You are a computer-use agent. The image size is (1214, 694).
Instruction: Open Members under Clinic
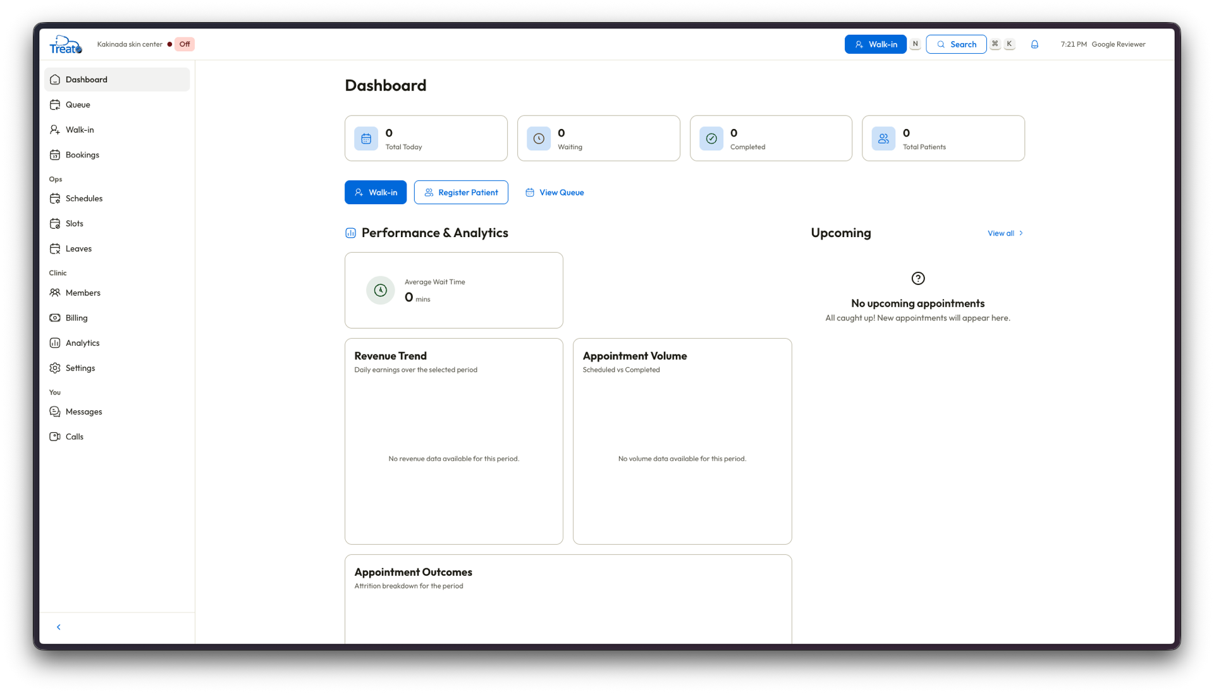coord(117,293)
